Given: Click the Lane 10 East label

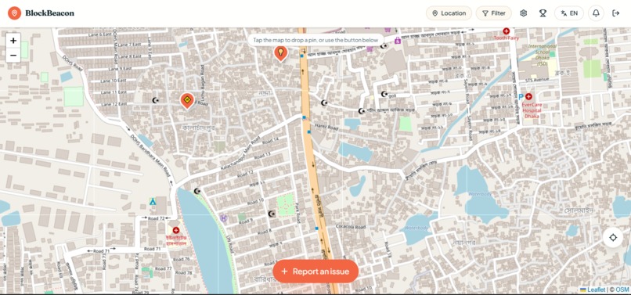Looking at the screenshot, I should [x=114, y=81].
